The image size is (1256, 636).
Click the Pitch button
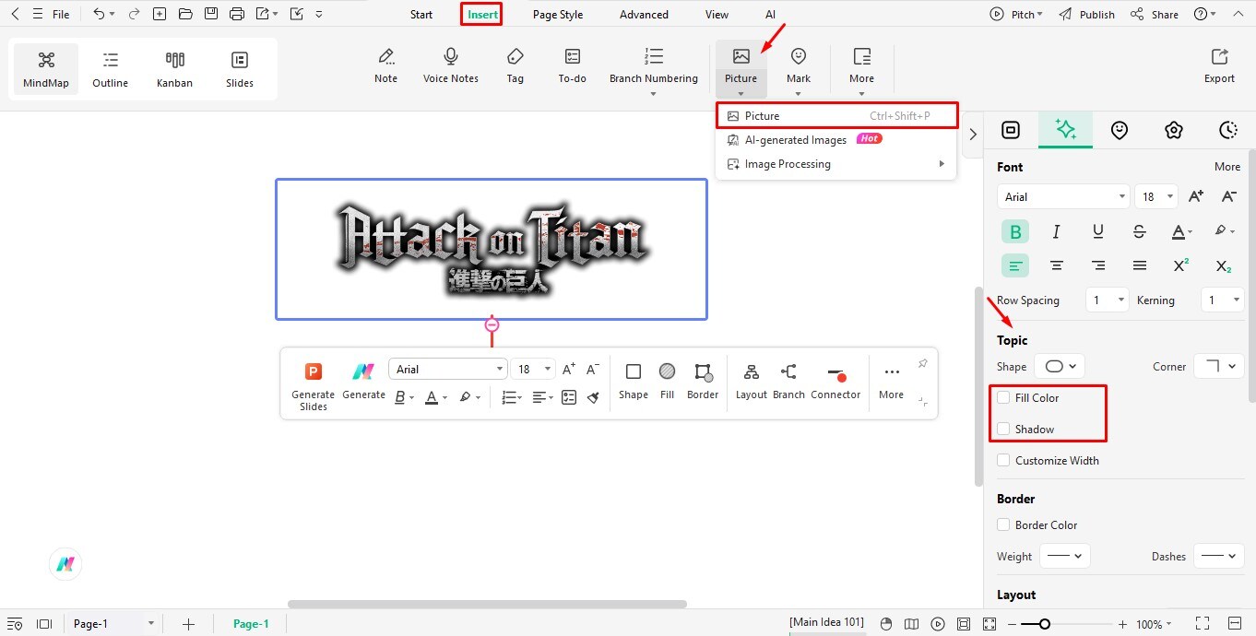[1016, 14]
